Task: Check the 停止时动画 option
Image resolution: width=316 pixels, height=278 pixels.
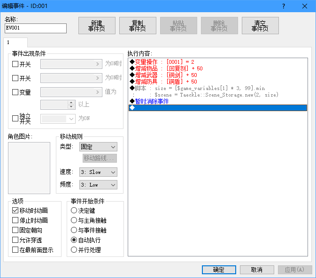Action: [15, 220]
